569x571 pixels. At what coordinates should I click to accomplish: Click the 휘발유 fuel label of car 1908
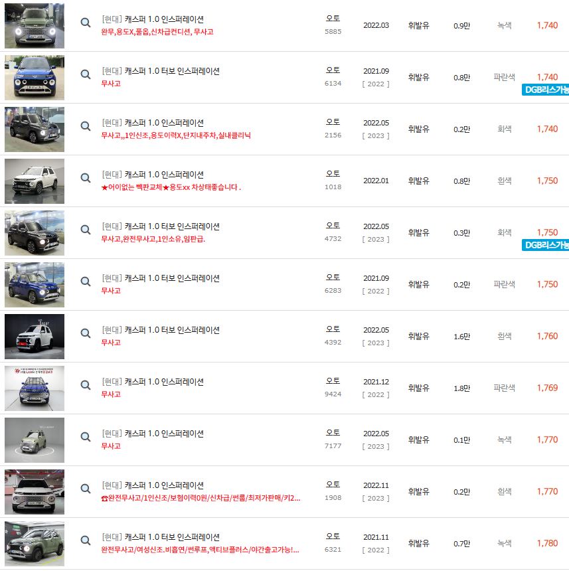pos(419,491)
